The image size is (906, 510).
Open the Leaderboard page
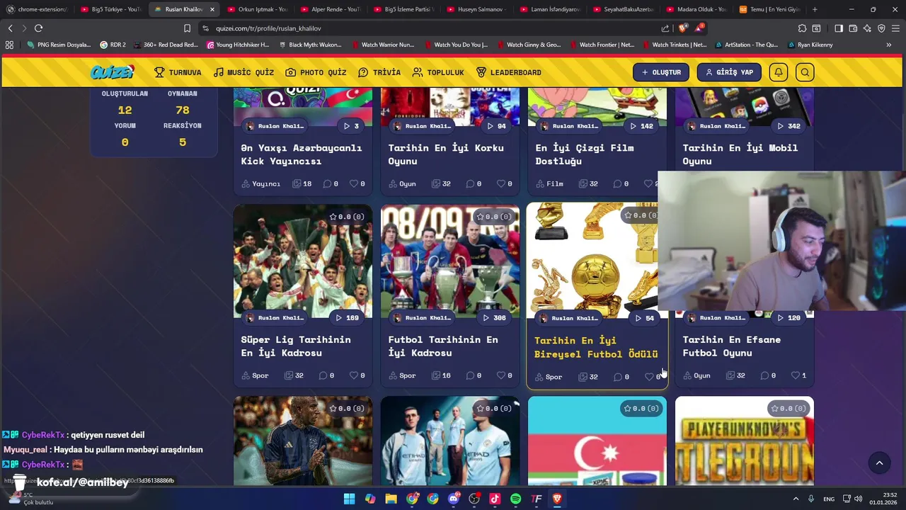click(508, 72)
